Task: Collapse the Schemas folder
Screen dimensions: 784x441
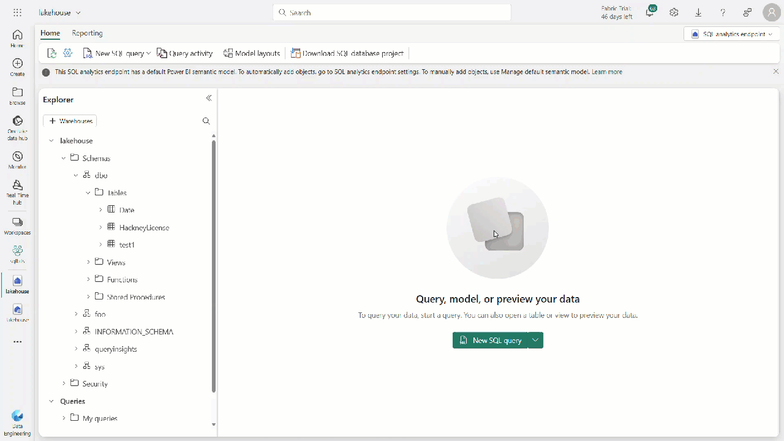Action: coord(64,158)
